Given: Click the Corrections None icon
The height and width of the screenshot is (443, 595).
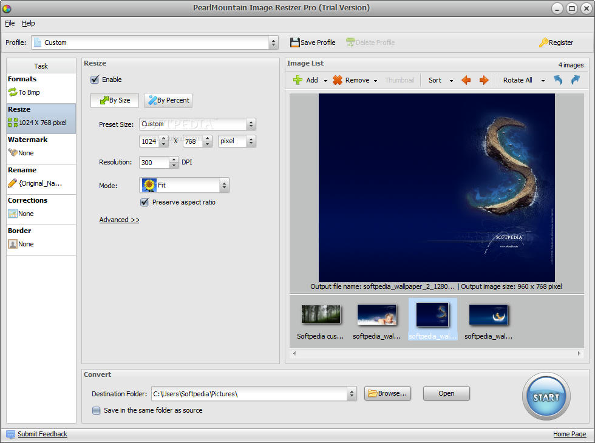Looking at the screenshot, I should pos(13,214).
